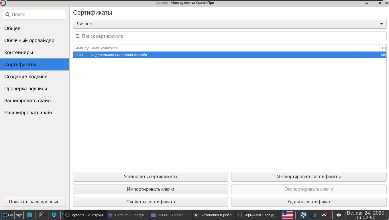Launch the terminal from the taskbar launcher icon
The width and height of the screenshot is (389, 220).
[42, 215]
